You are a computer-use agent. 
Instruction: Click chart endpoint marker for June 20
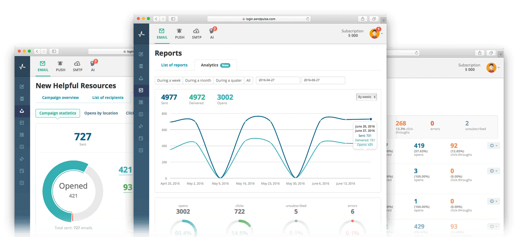371,119
